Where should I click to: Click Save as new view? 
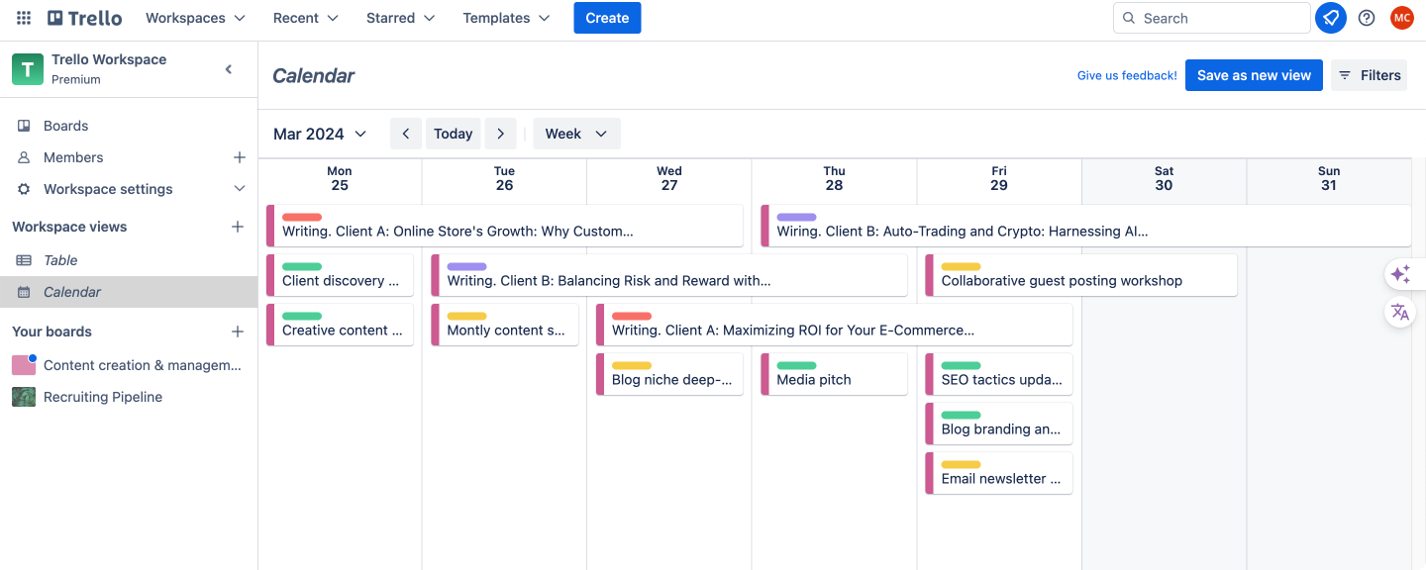pyautogui.click(x=1254, y=75)
